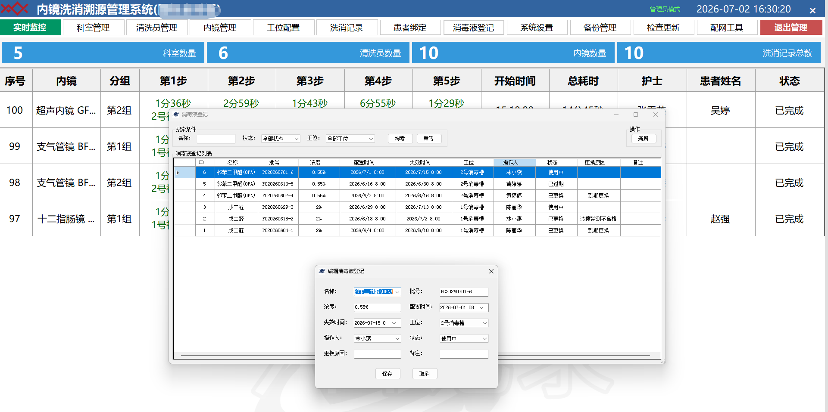Click the search 名称 input field
The width and height of the screenshot is (828, 412).
point(216,139)
